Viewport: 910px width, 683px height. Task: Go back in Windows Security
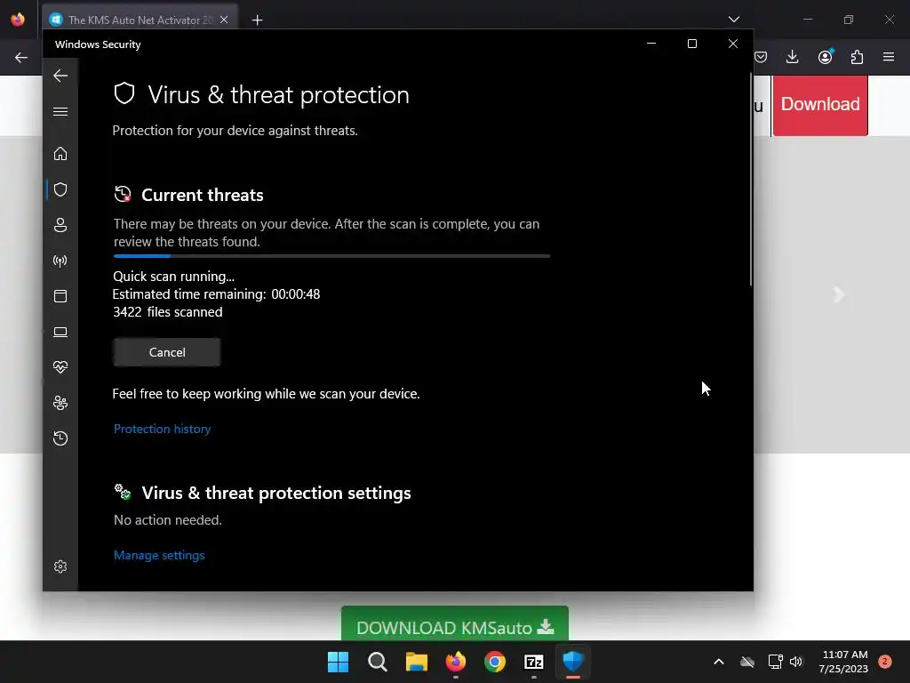point(60,76)
